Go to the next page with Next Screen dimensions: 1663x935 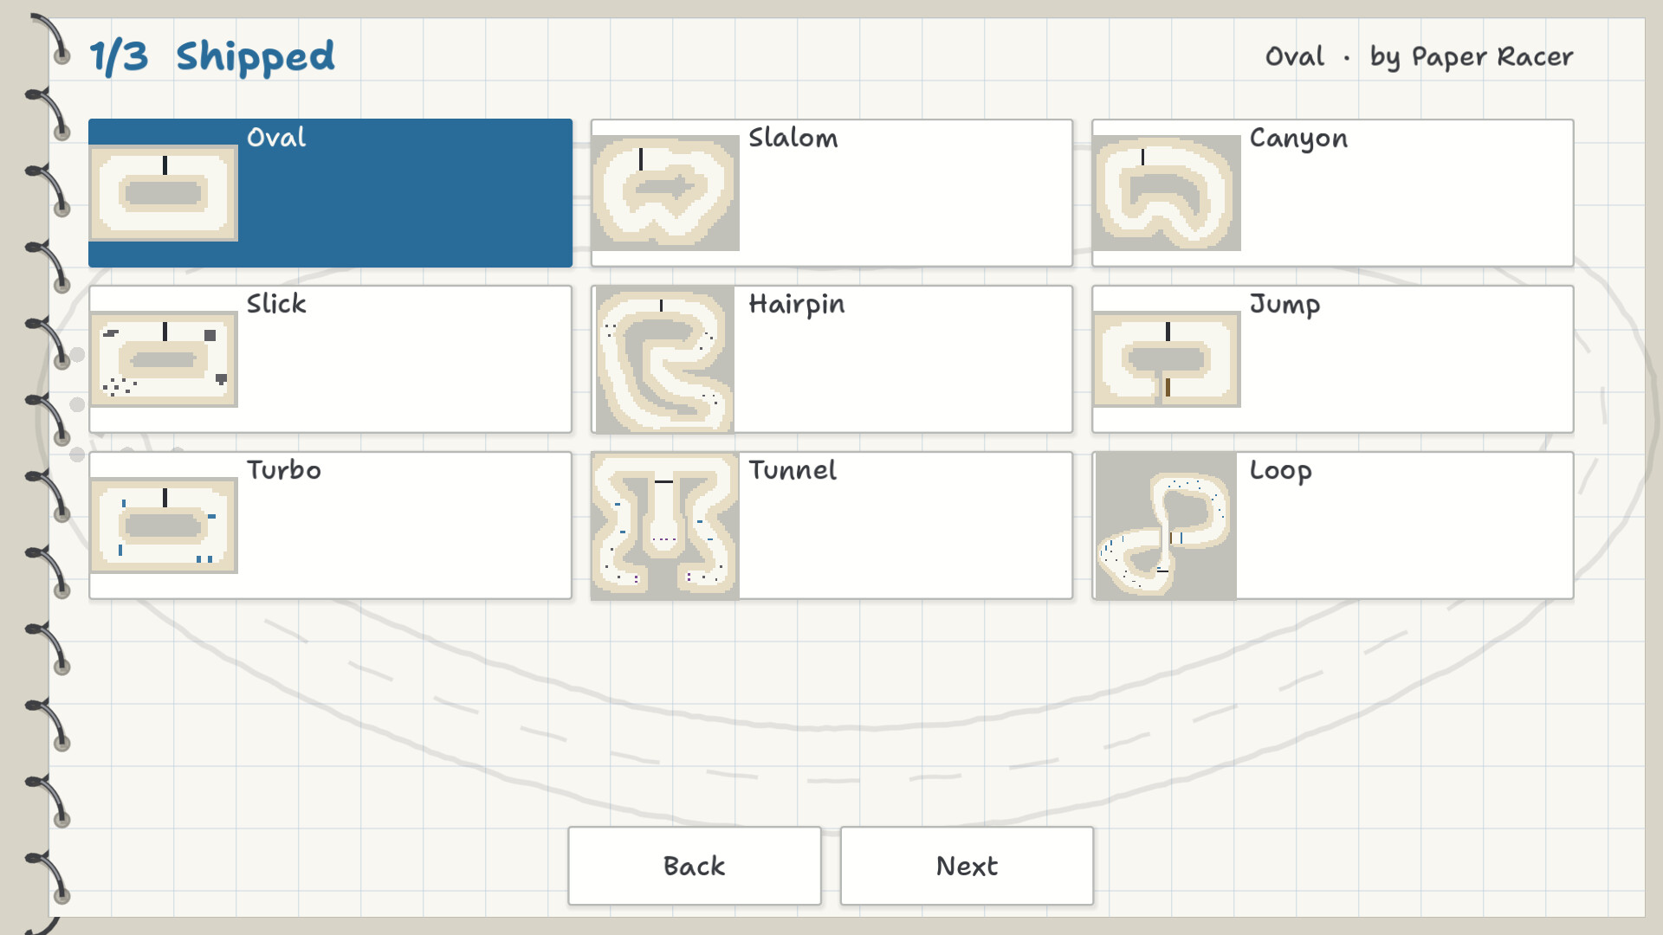[967, 866]
